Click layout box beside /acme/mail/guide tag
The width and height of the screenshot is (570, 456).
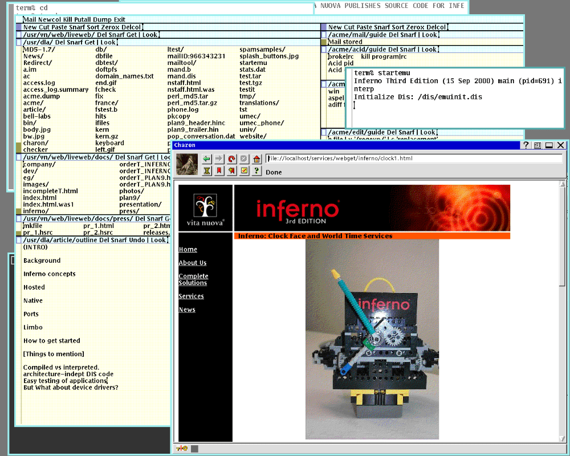coord(324,35)
